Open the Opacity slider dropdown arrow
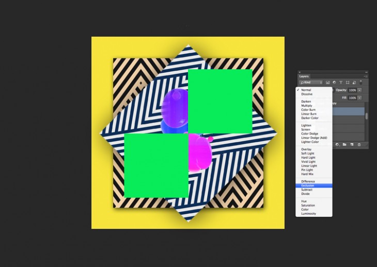This screenshot has height=267, width=377. click(x=359, y=90)
